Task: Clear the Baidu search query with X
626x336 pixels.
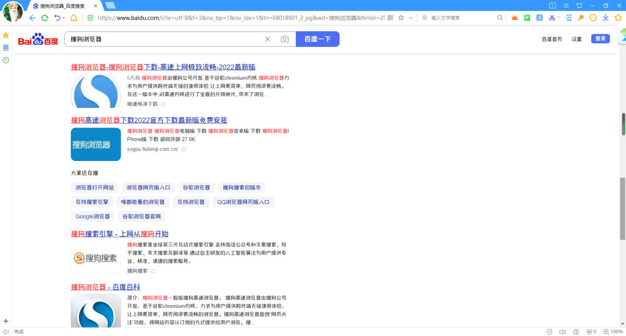Action: [268, 39]
